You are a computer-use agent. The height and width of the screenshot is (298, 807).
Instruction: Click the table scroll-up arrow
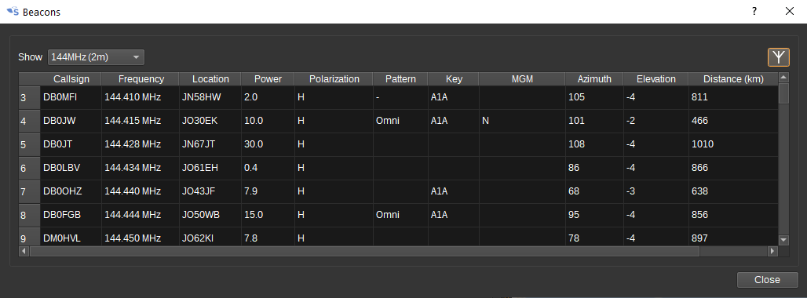(783, 78)
